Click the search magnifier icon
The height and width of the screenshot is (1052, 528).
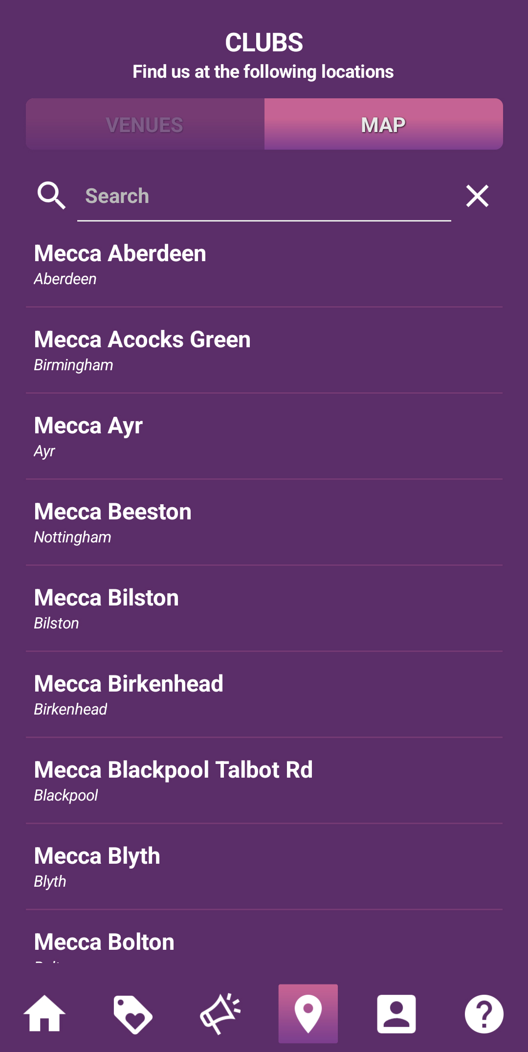click(x=51, y=196)
